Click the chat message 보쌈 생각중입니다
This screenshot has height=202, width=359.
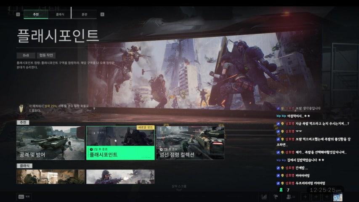pyautogui.click(x=308, y=108)
